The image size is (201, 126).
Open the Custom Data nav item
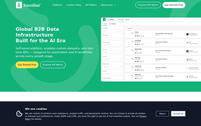point(74,5)
